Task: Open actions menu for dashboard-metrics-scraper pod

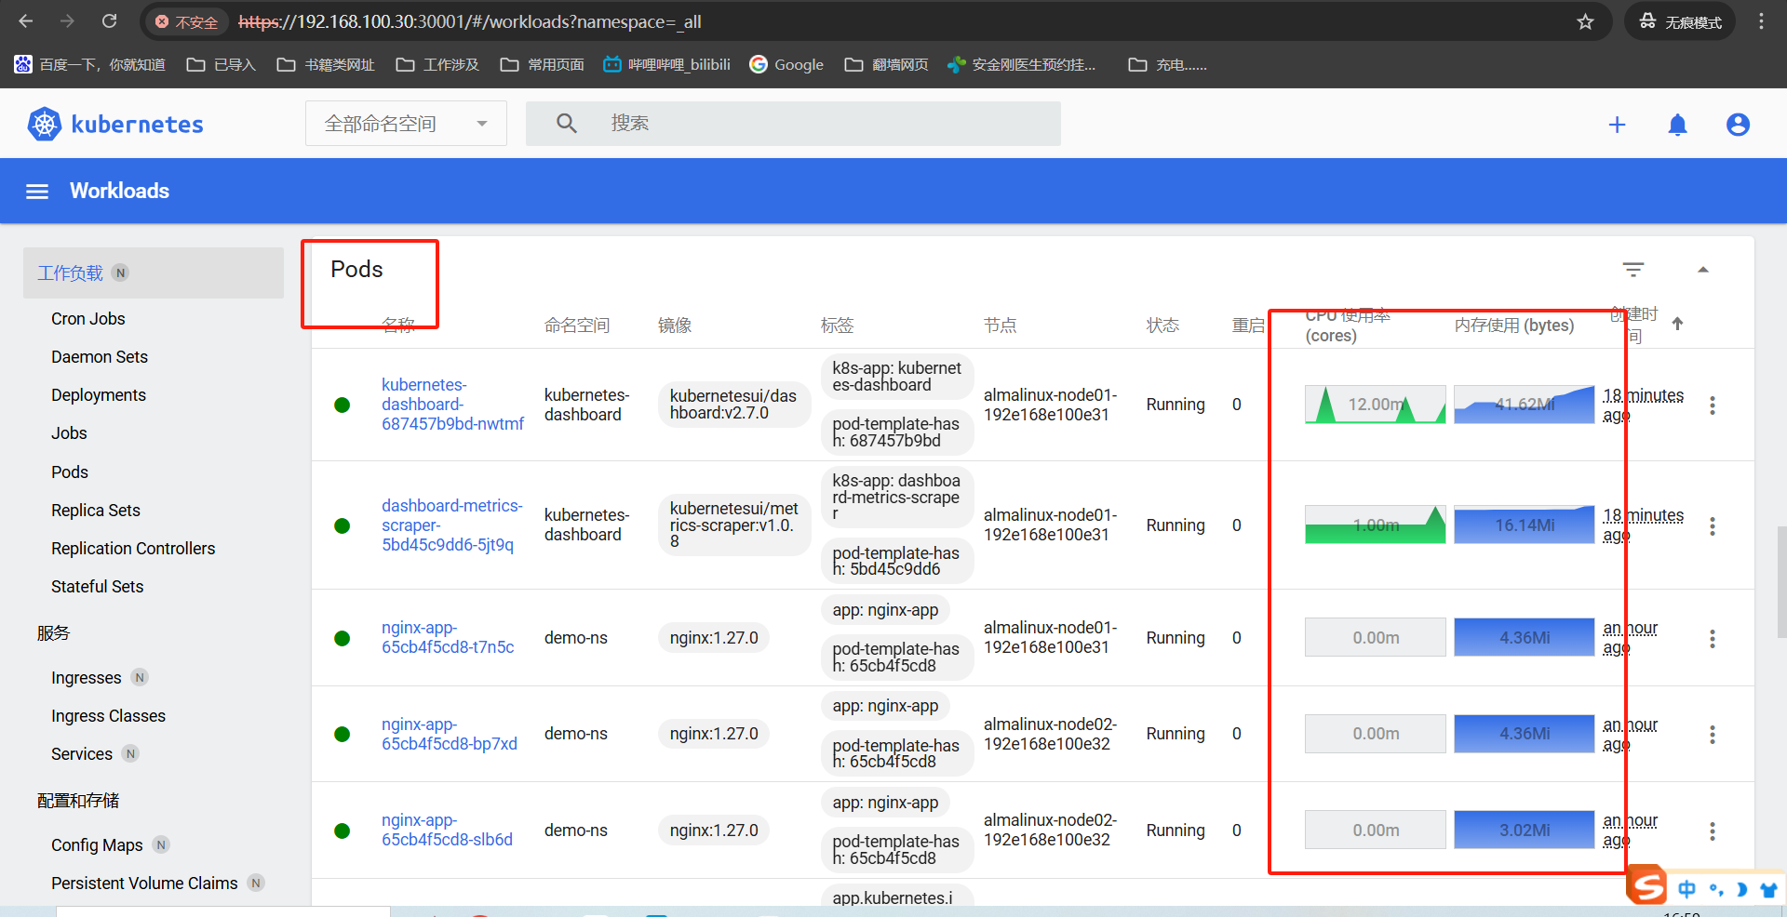Action: point(1713,526)
